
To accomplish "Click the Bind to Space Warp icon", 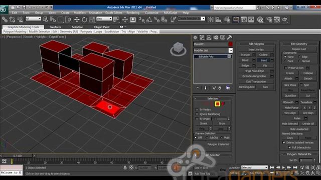I will pyautogui.click(x=20, y=19).
